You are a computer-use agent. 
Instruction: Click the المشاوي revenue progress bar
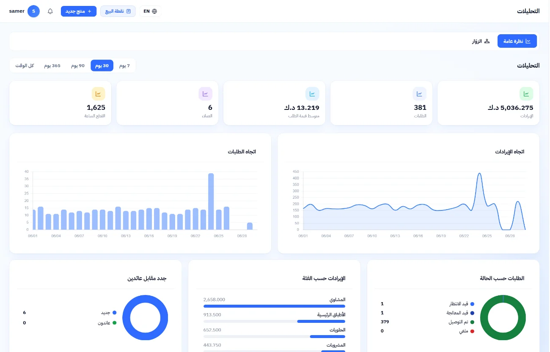(274, 306)
